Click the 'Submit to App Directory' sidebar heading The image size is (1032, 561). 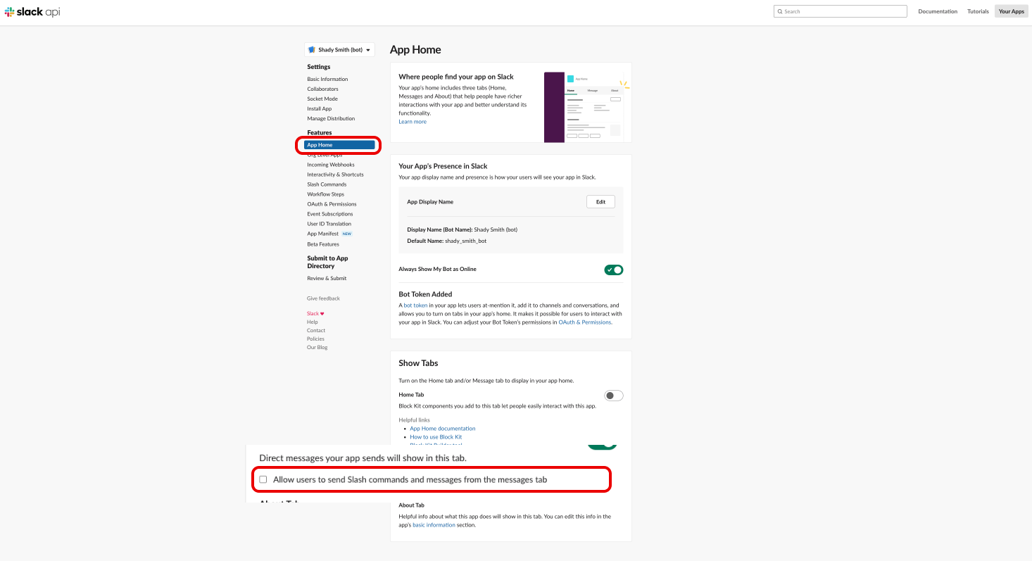[x=327, y=263]
